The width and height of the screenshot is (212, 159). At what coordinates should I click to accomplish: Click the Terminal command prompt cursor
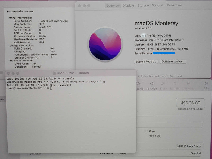click(x=51, y=88)
